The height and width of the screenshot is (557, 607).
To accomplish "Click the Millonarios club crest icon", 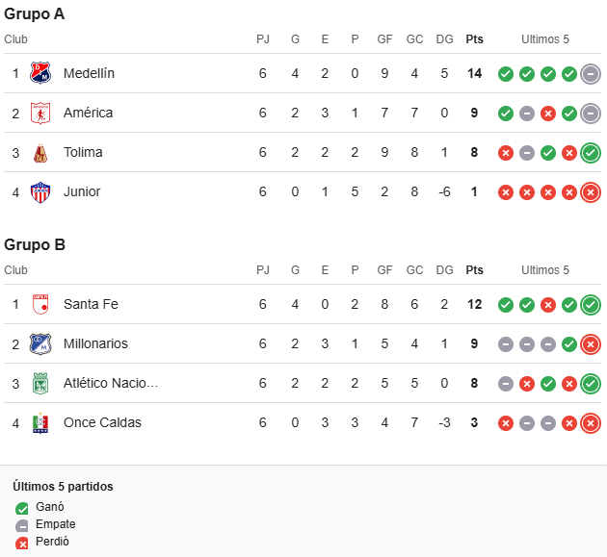I will (40, 343).
